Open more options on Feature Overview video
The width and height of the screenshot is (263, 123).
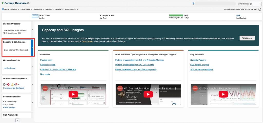(x=251, y=88)
